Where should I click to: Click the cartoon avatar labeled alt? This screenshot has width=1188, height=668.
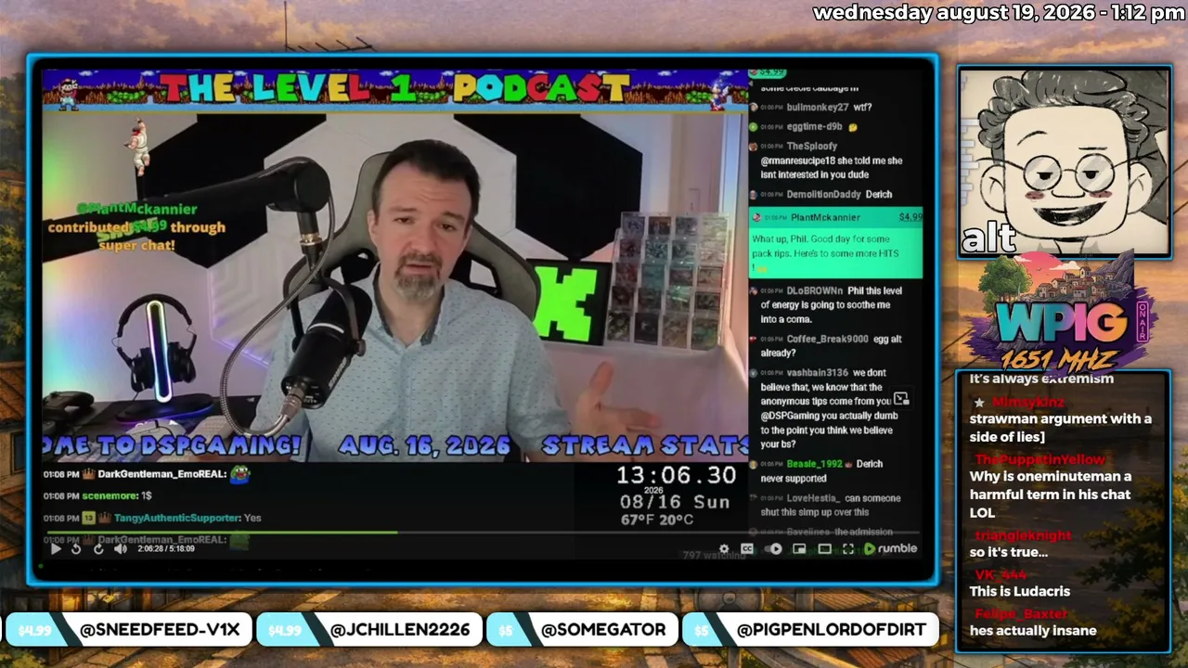[1064, 162]
